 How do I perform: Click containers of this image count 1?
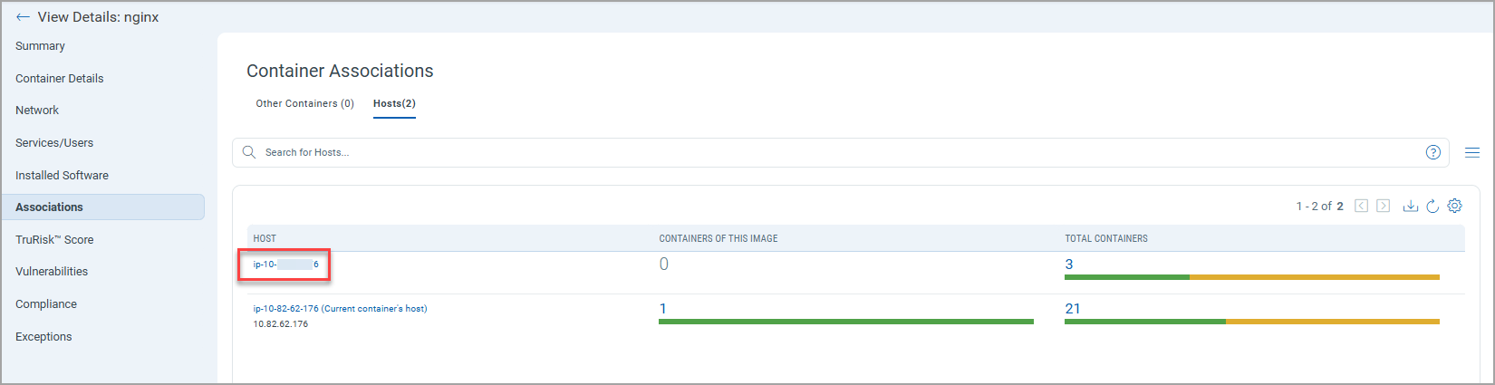663,309
